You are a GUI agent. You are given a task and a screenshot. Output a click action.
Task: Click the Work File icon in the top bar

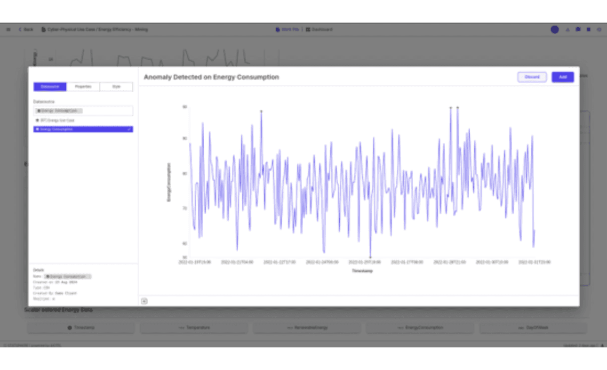tap(278, 29)
